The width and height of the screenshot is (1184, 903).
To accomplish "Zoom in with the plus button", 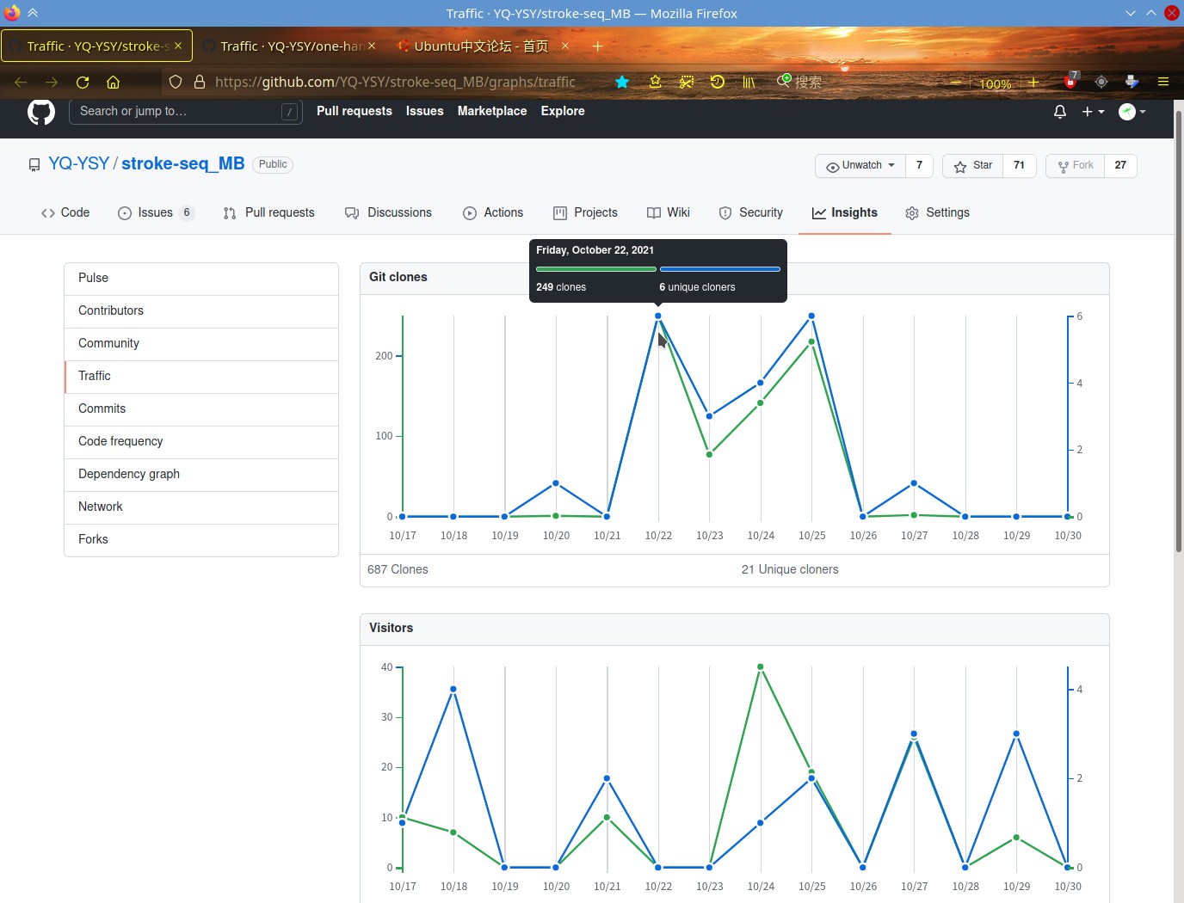I will pyautogui.click(x=1033, y=83).
